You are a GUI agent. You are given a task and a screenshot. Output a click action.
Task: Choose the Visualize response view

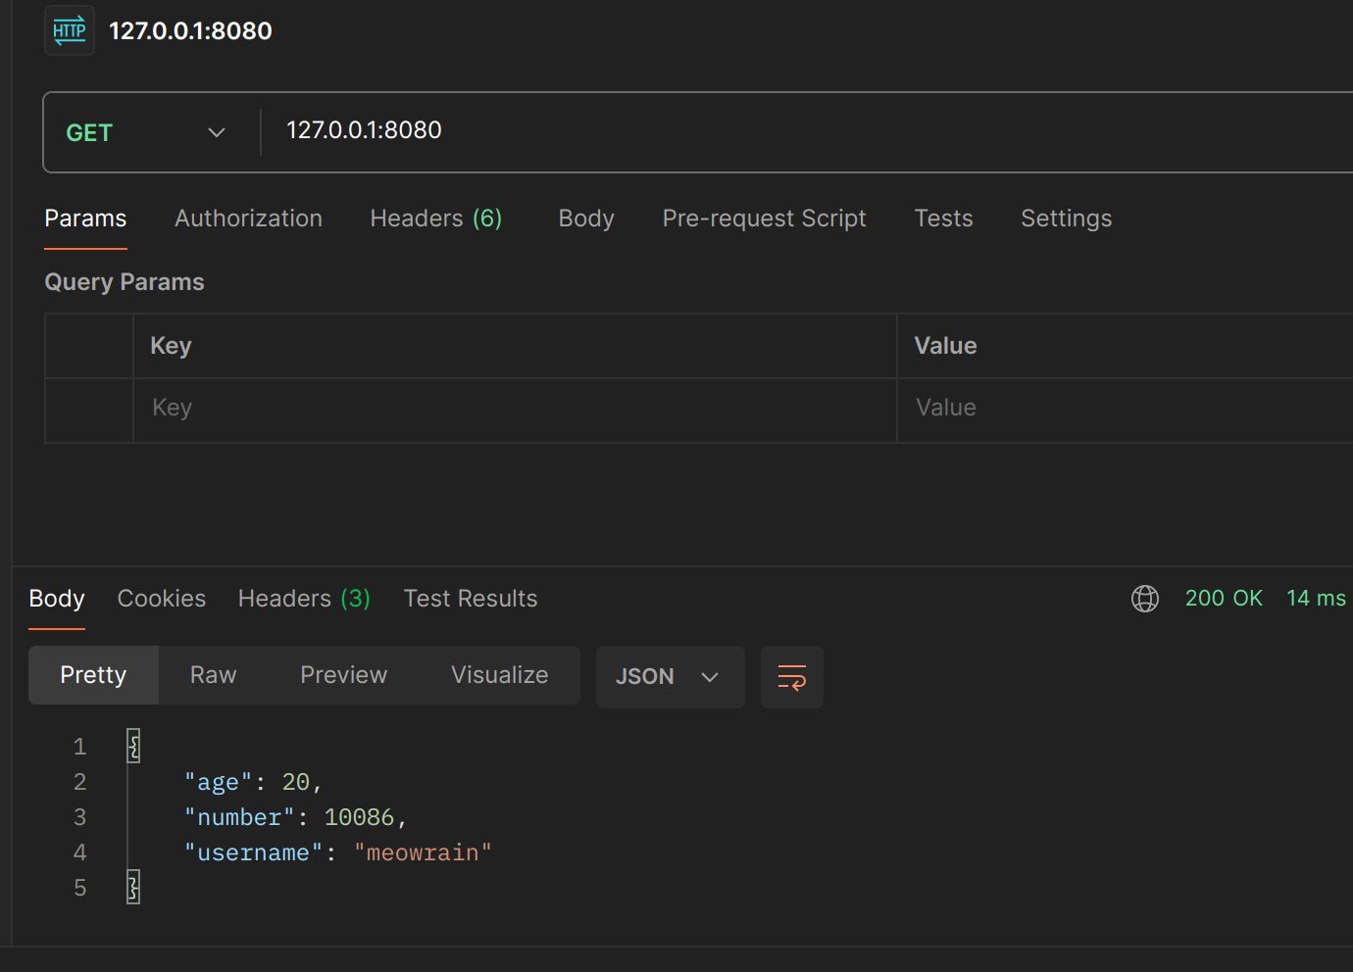point(499,675)
